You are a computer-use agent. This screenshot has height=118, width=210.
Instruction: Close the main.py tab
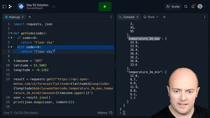pyautogui.click(x=23, y=17)
